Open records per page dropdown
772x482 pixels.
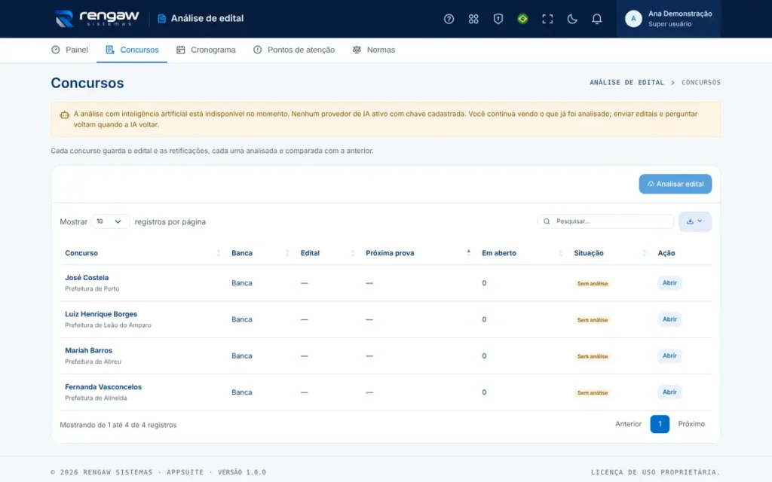[x=110, y=221]
